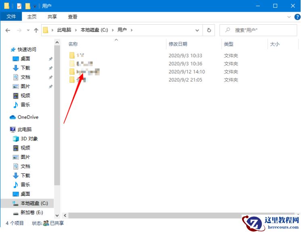Click 此电脑 in the address bar
The width and height of the screenshot is (301, 232).
tap(64, 30)
